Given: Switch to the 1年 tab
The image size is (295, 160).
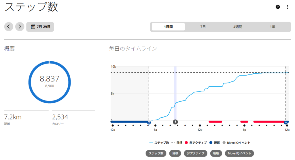Looking at the screenshot, I should 273,27.
